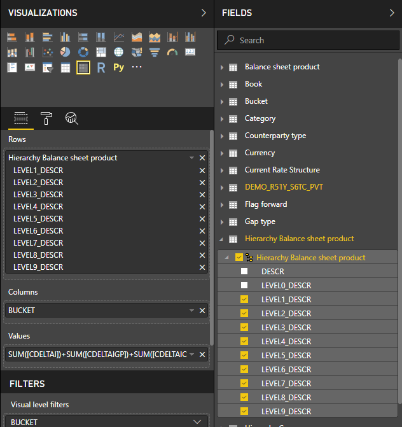Image resolution: width=402 pixels, height=427 pixels.
Task: Select the stacked bar chart visual
Action: (11, 37)
